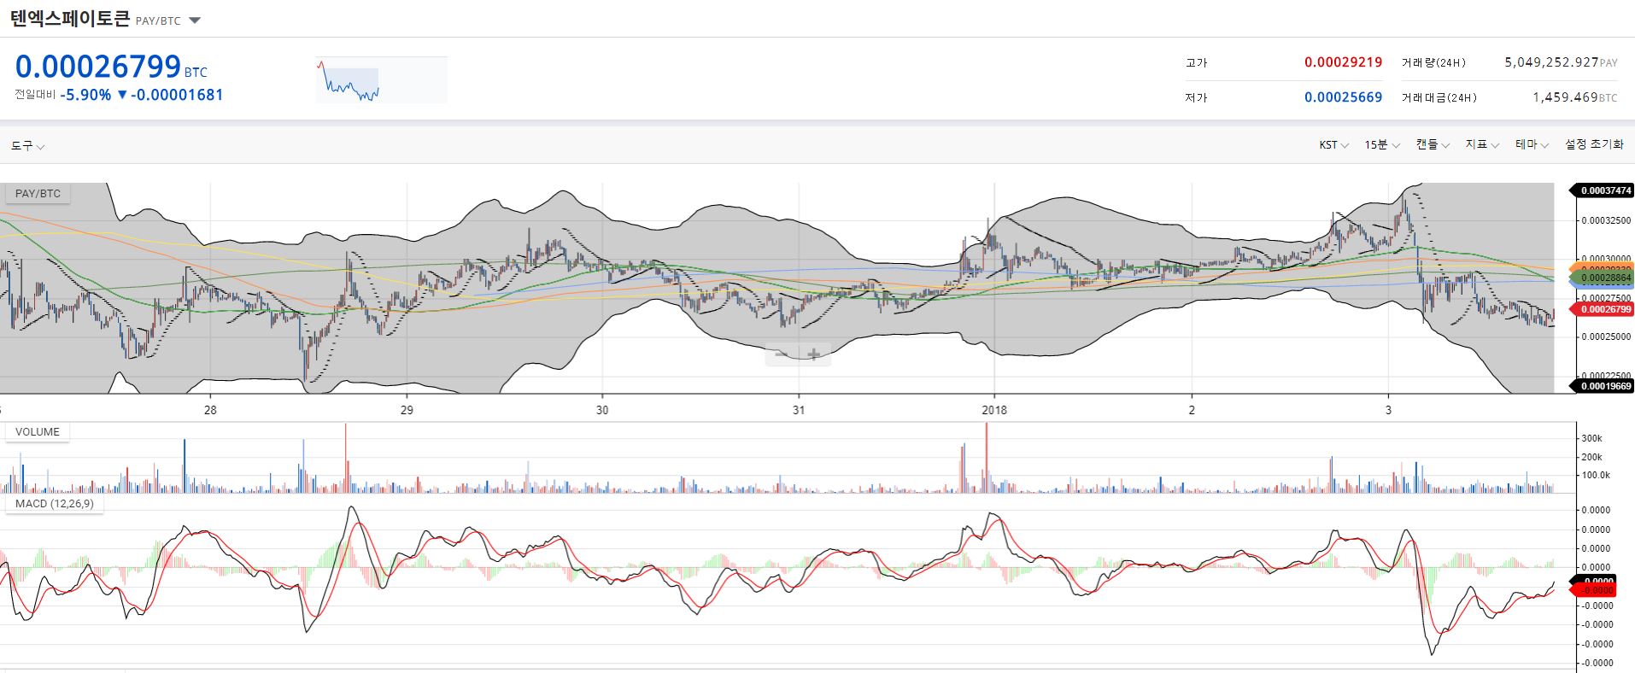Open the 15분 interval dropdown
1635x673 pixels.
pos(1382,145)
